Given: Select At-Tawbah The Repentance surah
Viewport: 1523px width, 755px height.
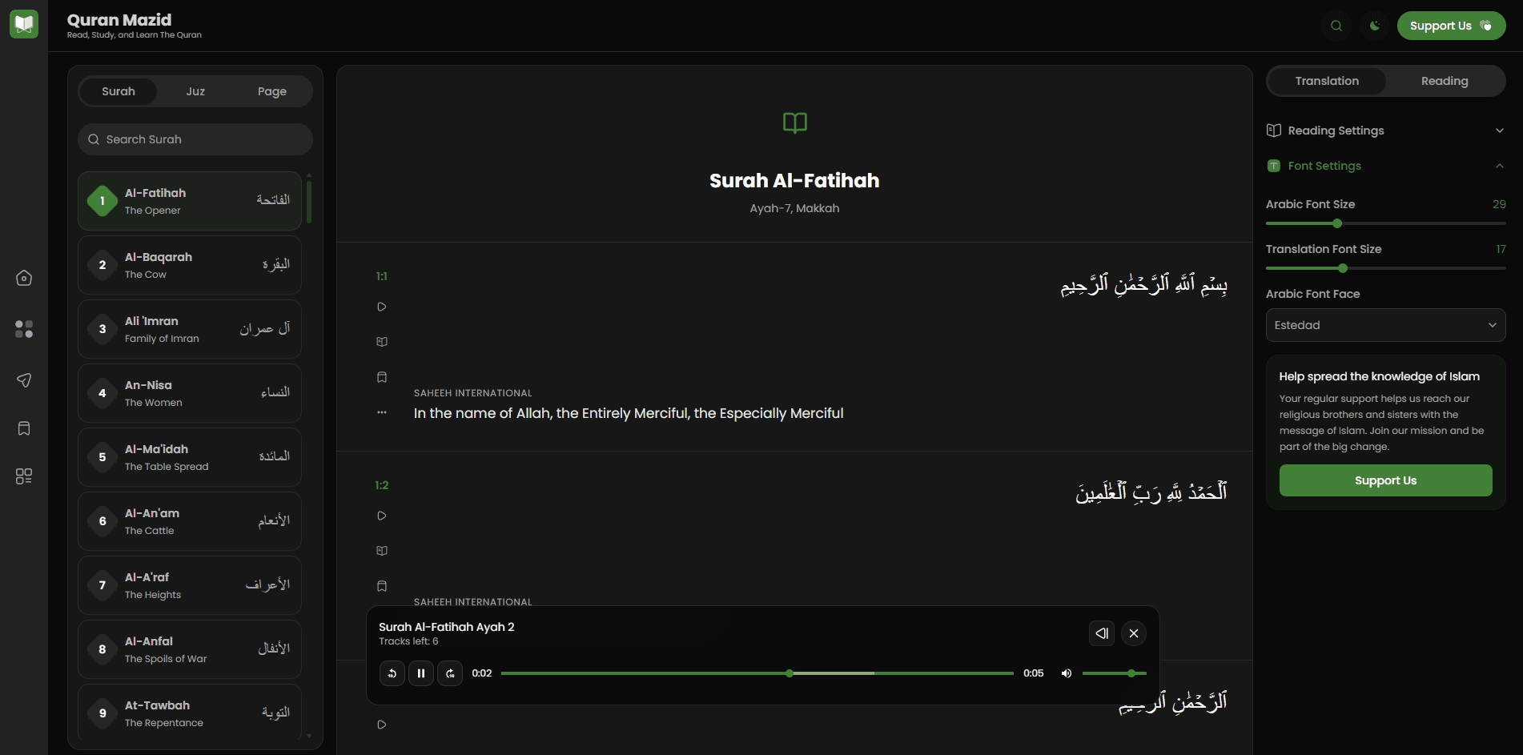Looking at the screenshot, I should pos(190,713).
